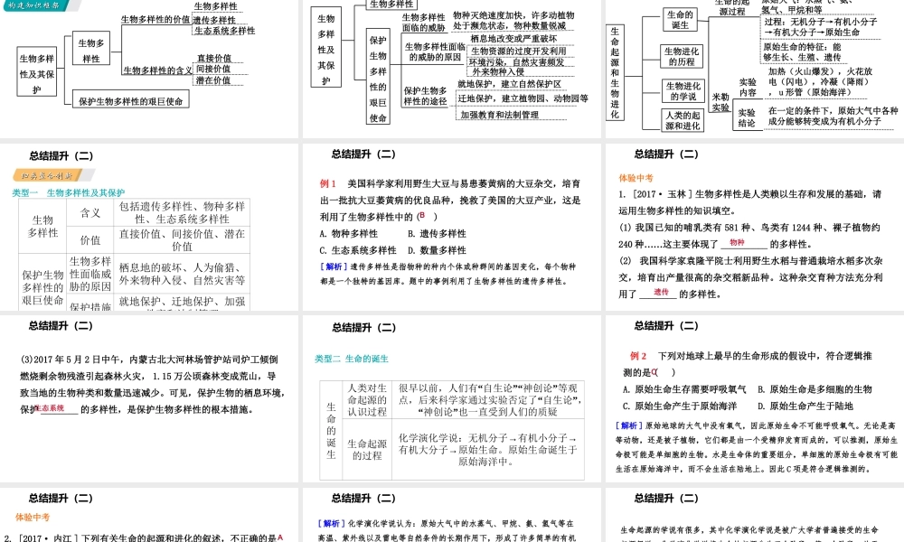Click the 含义 cell in the biodiversity table
This screenshot has height=542, width=904.
pyautogui.click(x=90, y=212)
